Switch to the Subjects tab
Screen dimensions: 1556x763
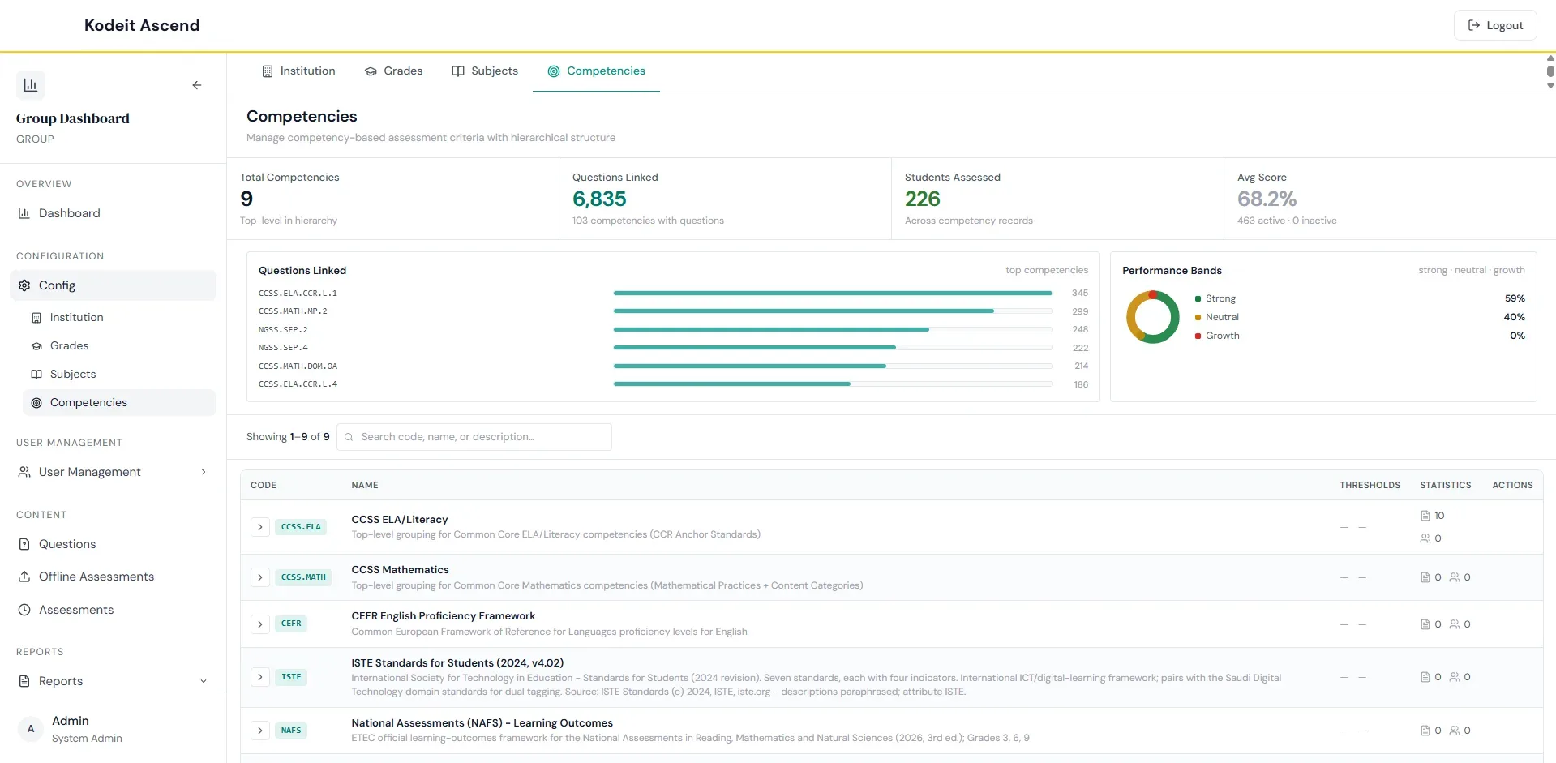(x=485, y=71)
